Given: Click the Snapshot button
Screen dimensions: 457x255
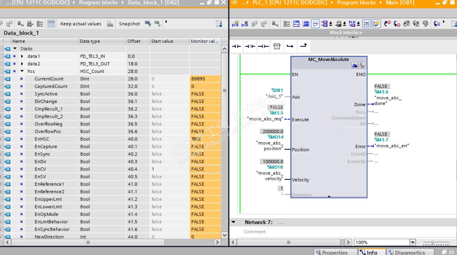Looking at the screenshot, I should (x=129, y=24).
